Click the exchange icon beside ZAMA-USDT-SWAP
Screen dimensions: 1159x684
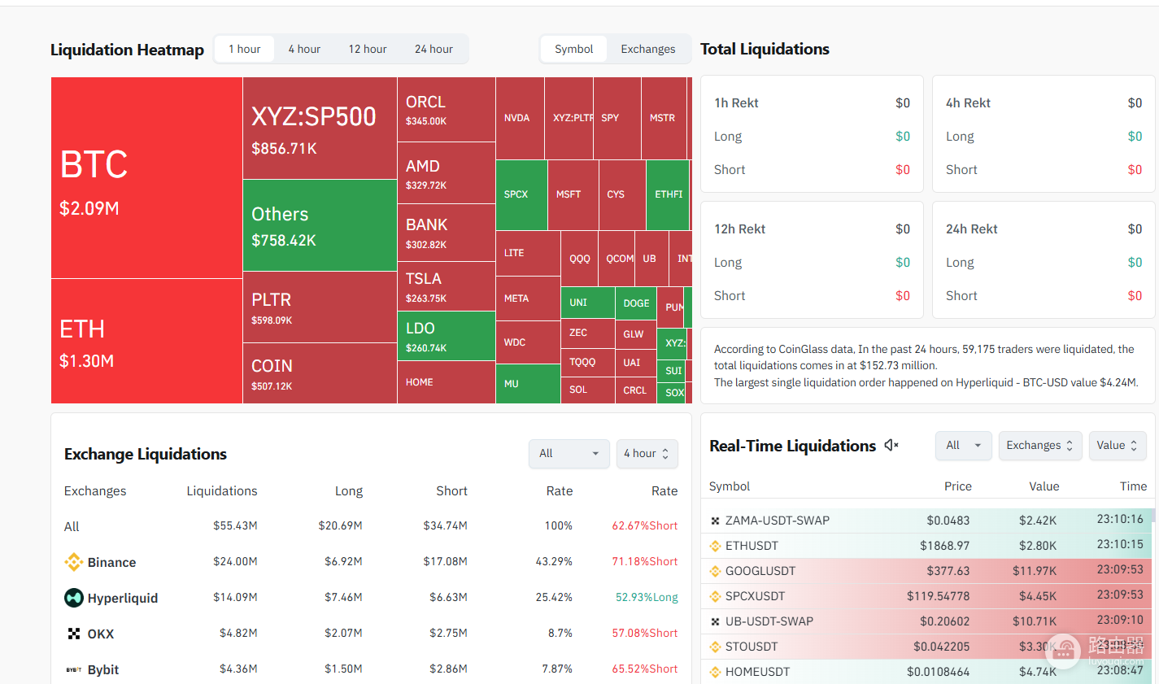click(715, 521)
